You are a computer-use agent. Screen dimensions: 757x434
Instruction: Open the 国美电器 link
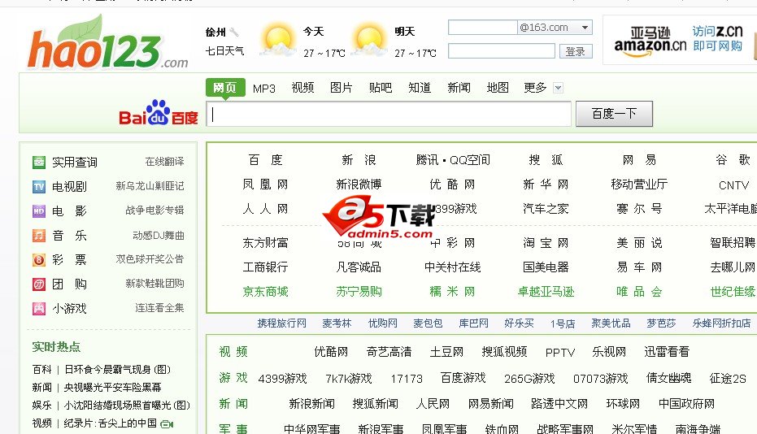click(546, 267)
